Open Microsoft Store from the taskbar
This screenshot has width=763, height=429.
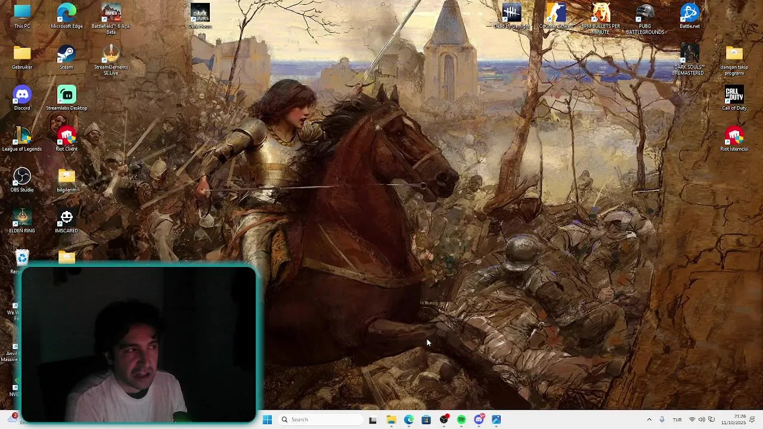coord(426,419)
